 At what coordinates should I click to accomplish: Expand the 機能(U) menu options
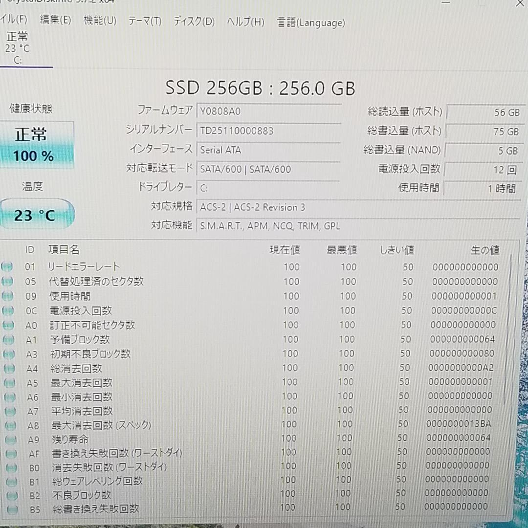tap(100, 22)
